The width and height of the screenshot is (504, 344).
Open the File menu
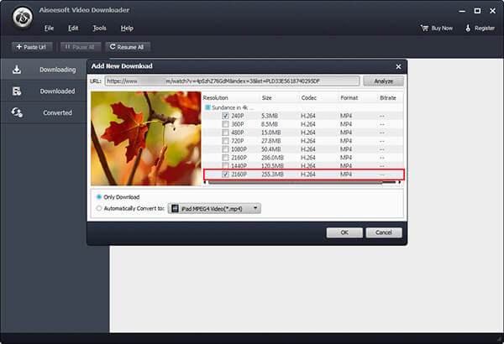(49, 28)
